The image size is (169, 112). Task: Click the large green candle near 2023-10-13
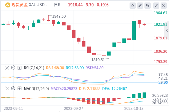(x=134, y=30)
